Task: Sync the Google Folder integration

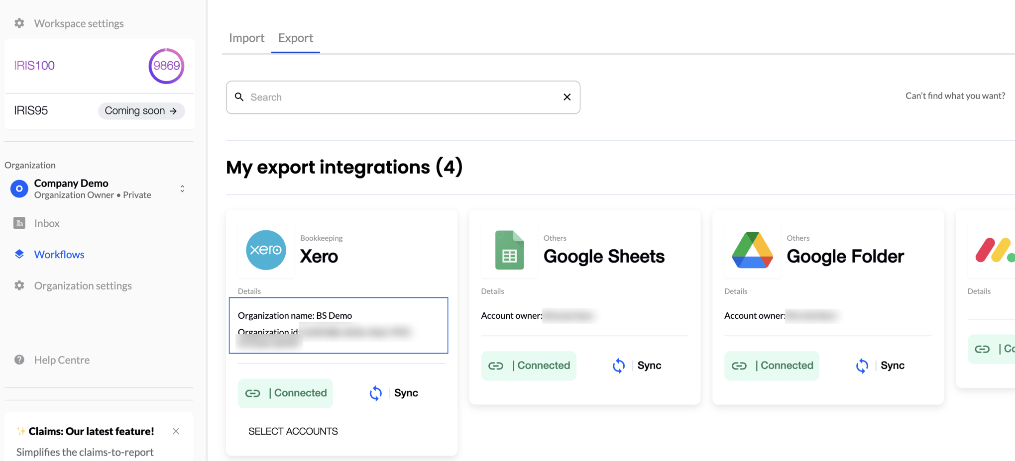Action: [880, 366]
